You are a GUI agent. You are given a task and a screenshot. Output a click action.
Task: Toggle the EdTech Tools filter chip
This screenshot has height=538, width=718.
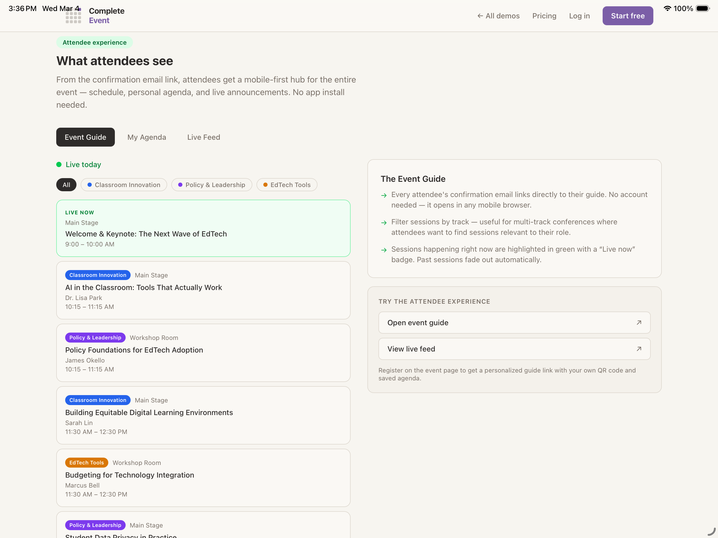[287, 185]
